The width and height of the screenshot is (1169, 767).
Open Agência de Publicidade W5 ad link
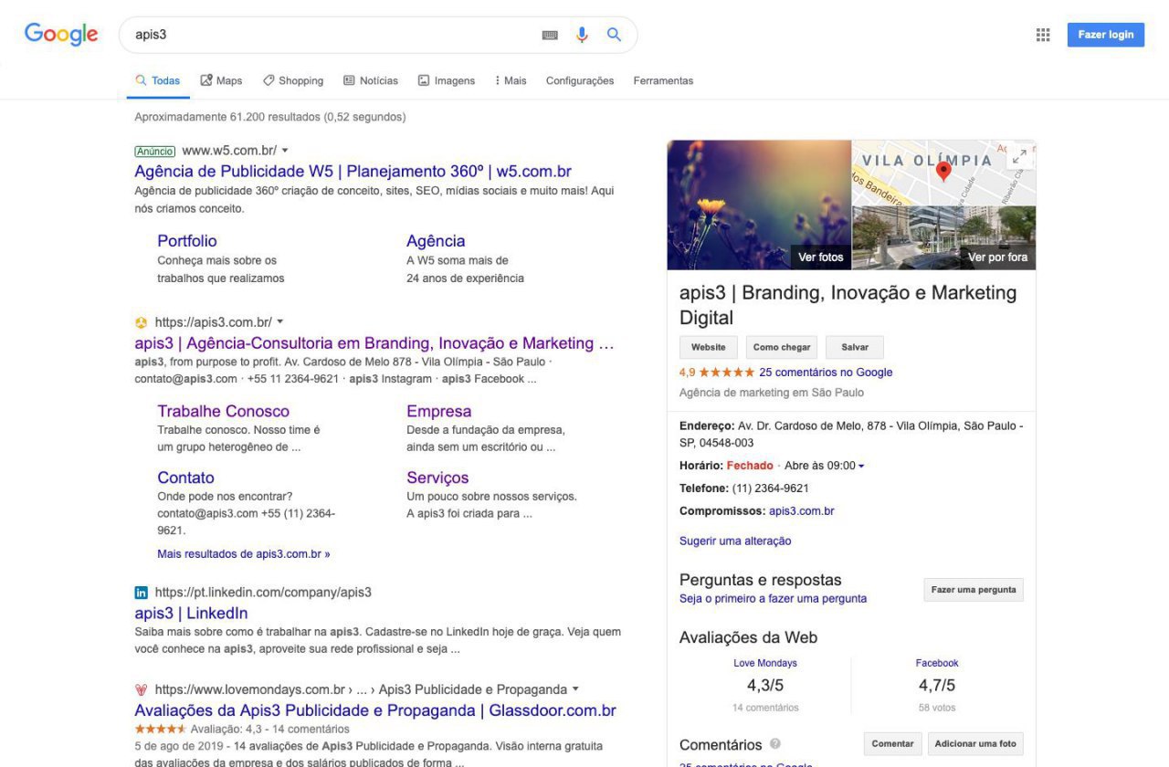[353, 172]
